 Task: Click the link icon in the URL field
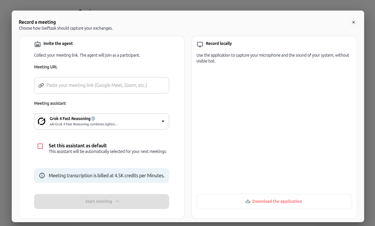(x=41, y=85)
